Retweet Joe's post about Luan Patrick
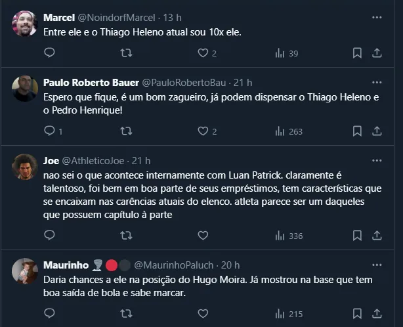Viewport: 403px width, 327px height. (x=126, y=236)
